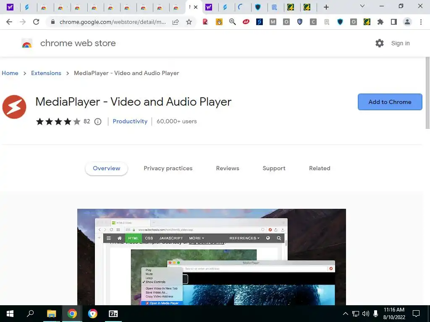View site information via lock icon

[52, 22]
